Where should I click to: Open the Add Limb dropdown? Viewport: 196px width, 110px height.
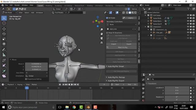click(x=121, y=29)
